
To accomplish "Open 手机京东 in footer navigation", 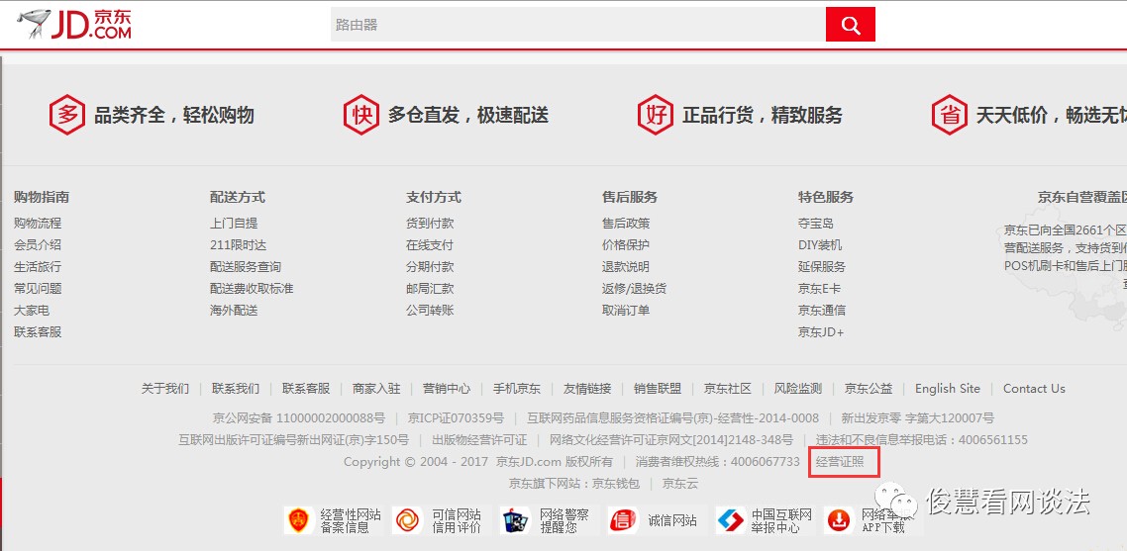I will (x=517, y=389).
